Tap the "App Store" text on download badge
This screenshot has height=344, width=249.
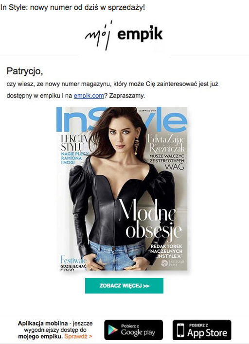[x=207, y=333]
